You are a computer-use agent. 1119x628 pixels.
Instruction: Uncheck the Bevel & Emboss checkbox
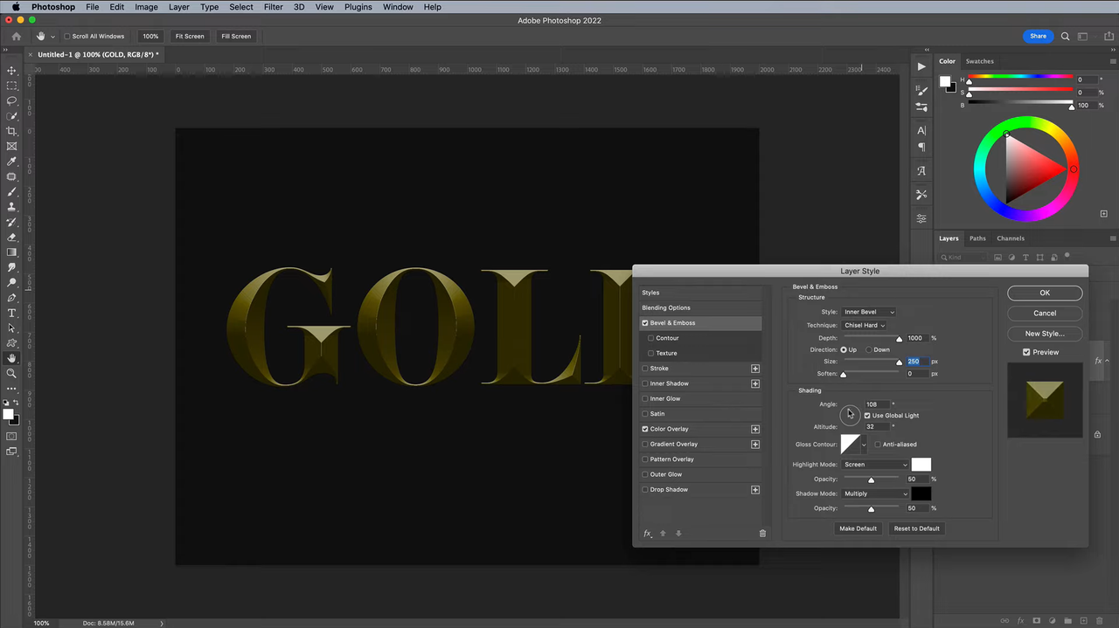click(x=645, y=323)
